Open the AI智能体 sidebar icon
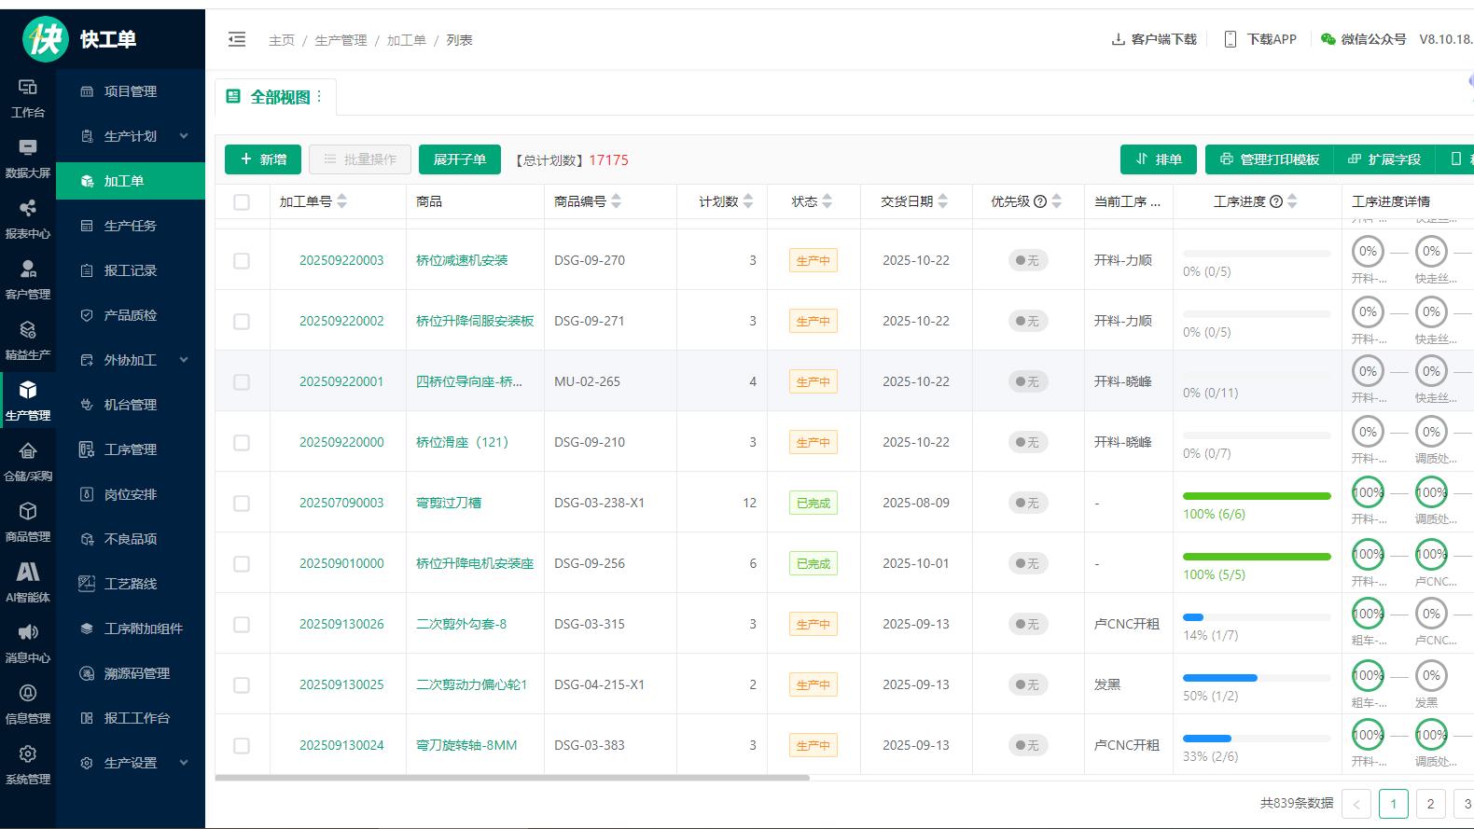This screenshot has height=829, width=1474. pyautogui.click(x=28, y=573)
